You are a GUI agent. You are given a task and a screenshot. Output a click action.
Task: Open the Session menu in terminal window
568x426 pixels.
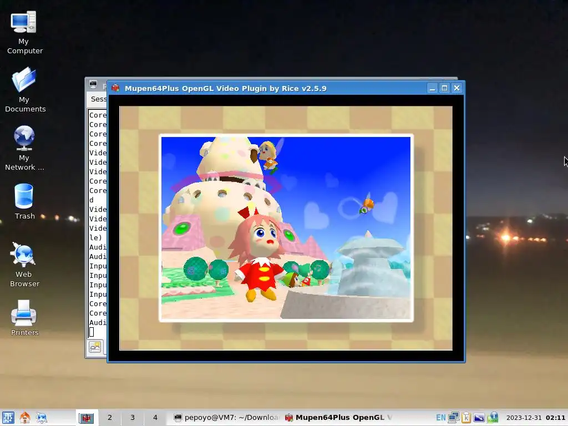coord(99,99)
